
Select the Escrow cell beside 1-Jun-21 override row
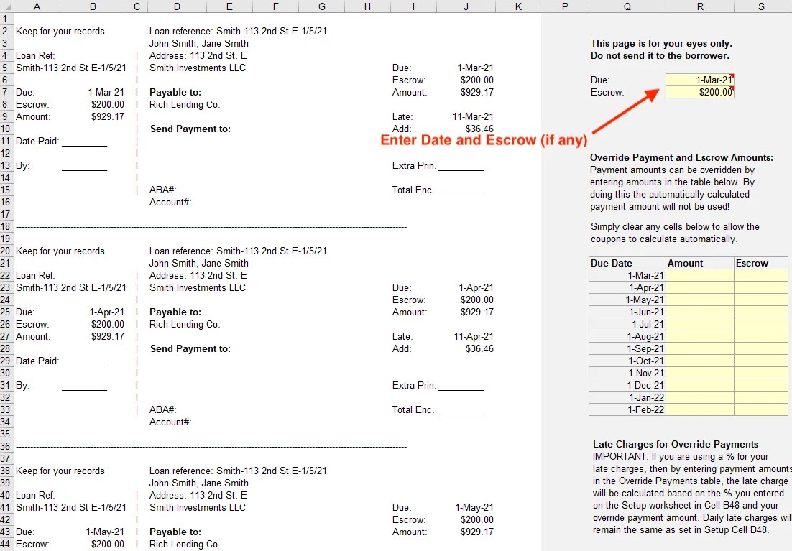pyautogui.click(x=760, y=312)
